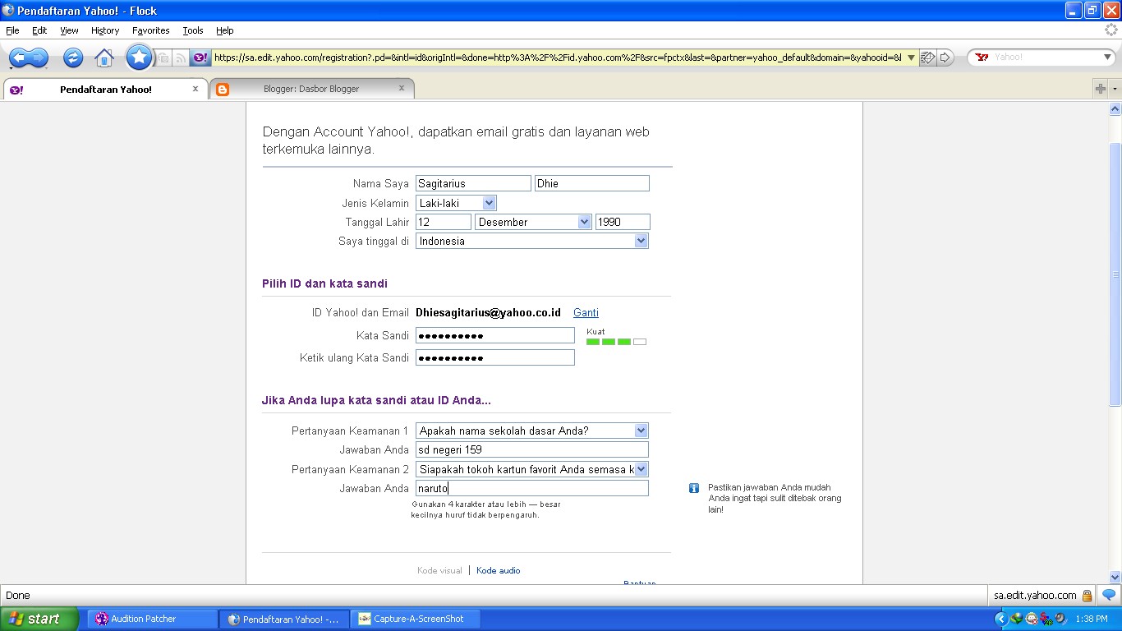Click the Go arrow next to the address bar
The width and height of the screenshot is (1122, 631).
(x=945, y=58)
